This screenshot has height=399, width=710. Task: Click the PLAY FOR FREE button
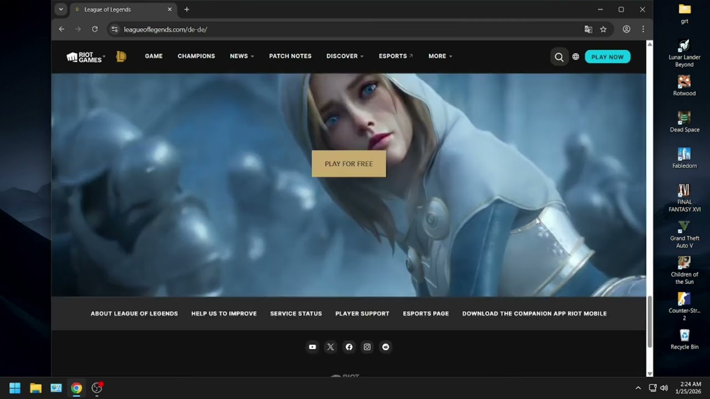tap(349, 163)
